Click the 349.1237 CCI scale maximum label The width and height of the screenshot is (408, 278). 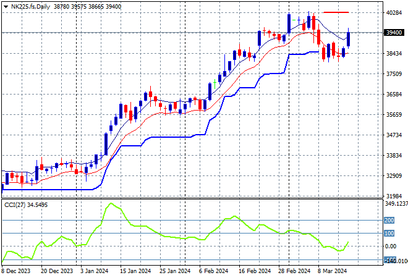(392, 203)
